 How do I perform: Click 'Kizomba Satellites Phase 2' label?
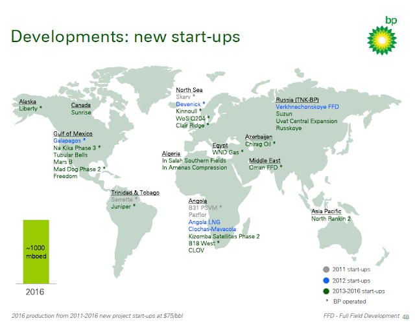[224, 236]
